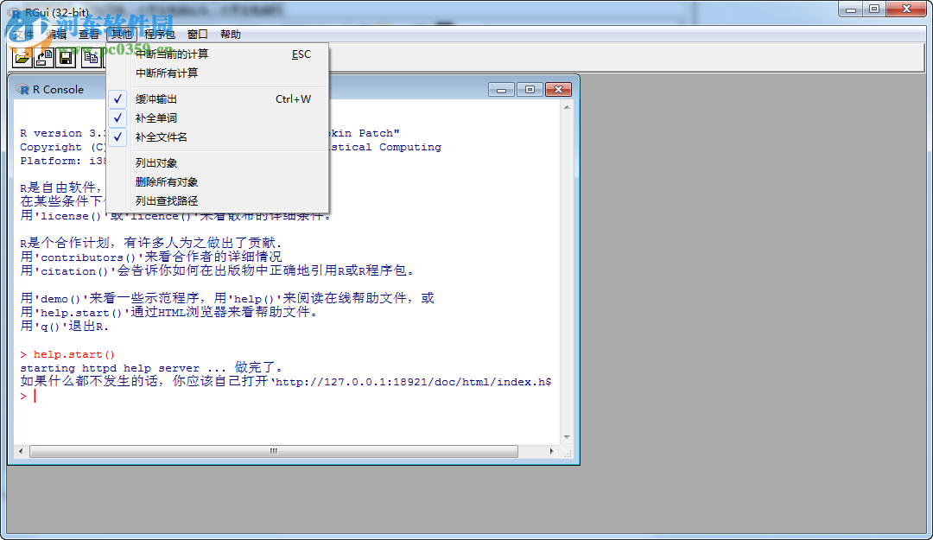Maximize the RGui main window
Image resolution: width=933 pixels, height=540 pixels.
[874, 9]
